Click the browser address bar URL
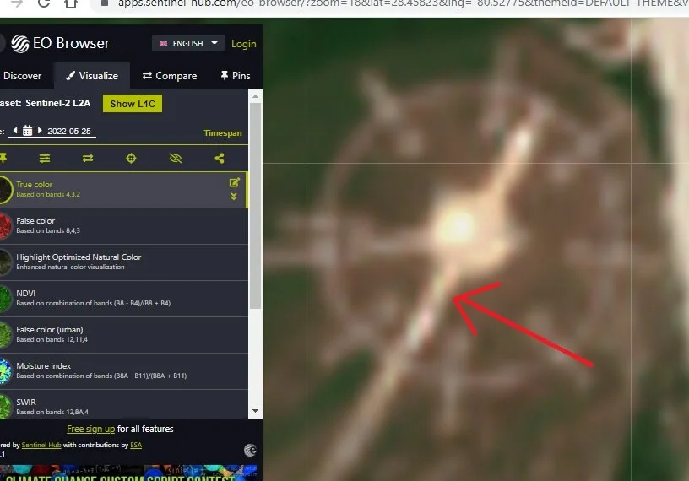 [403, 3]
